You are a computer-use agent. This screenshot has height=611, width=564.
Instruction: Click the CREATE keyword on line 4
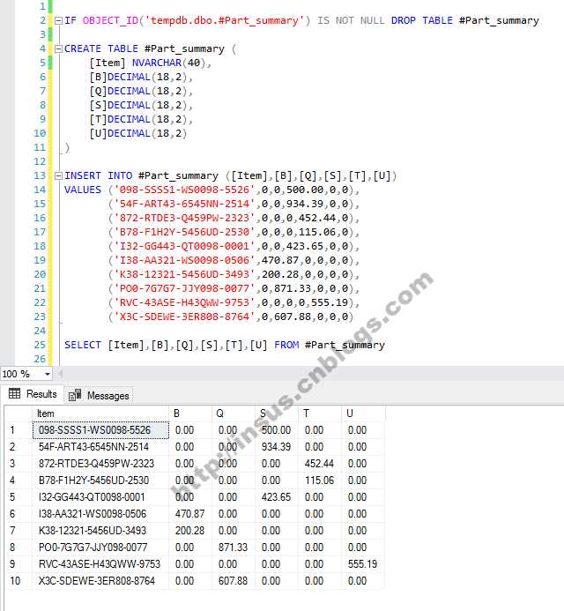click(82, 48)
